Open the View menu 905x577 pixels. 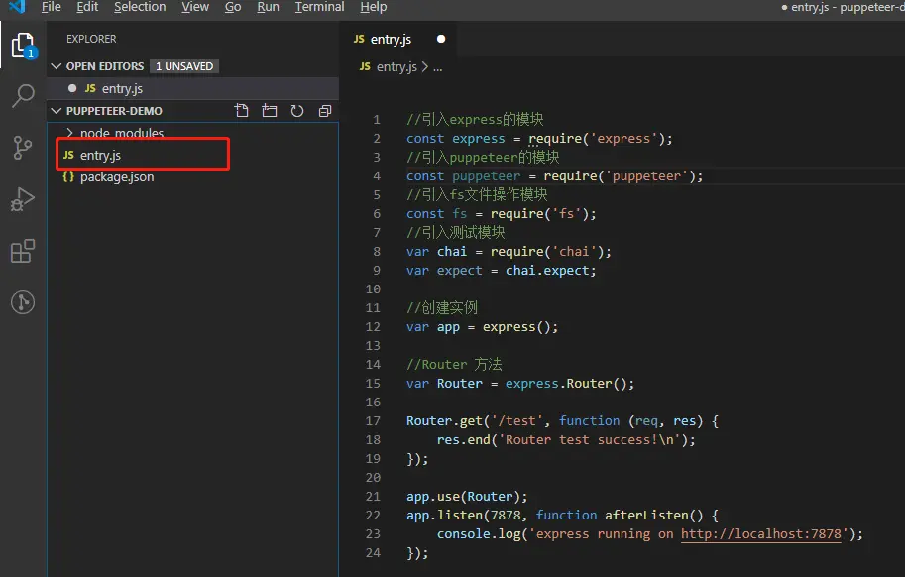[195, 7]
